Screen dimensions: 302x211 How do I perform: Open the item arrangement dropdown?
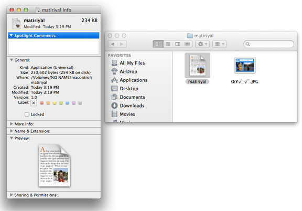(x=219, y=44)
